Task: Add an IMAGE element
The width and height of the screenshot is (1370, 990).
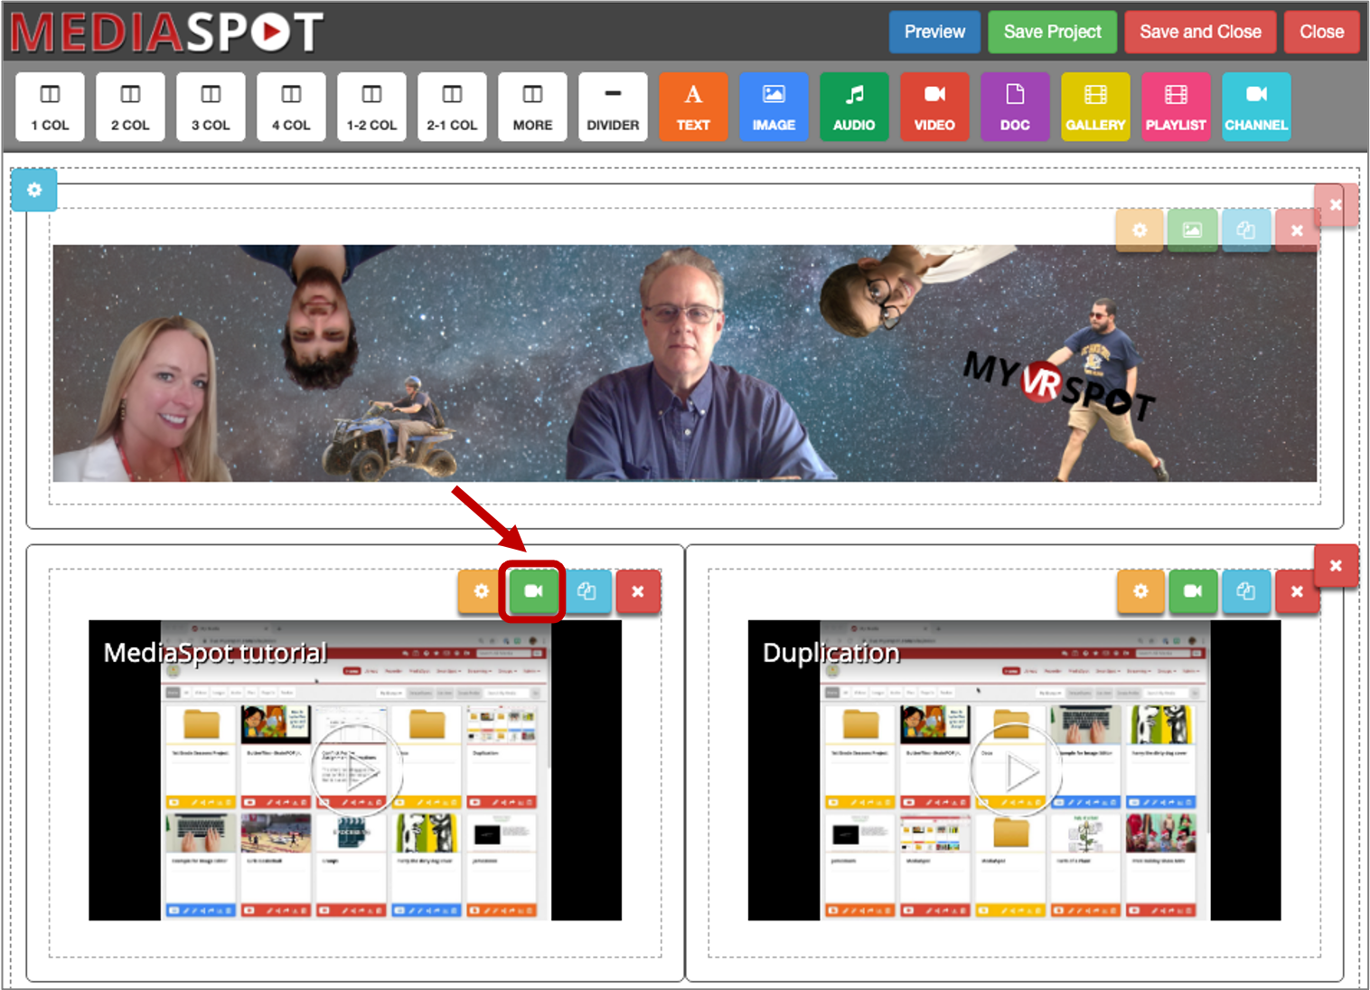Action: (774, 107)
